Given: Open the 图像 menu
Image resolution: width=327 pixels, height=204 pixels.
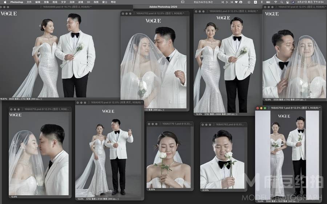Looking at the screenshot, I should [46, 2].
